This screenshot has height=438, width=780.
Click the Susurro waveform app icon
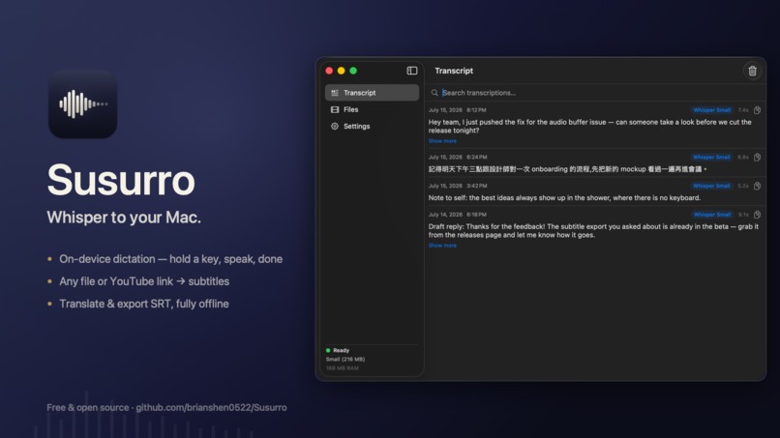pyautogui.click(x=82, y=103)
